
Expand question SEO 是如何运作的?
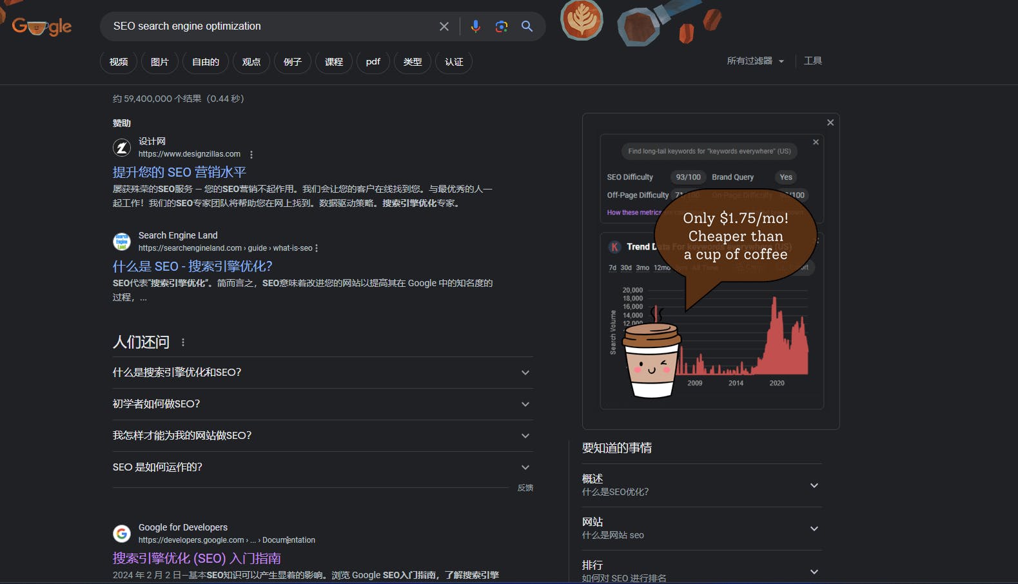tap(322, 467)
